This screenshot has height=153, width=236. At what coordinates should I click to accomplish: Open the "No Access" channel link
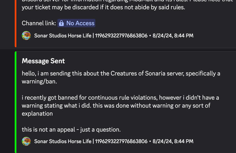[80, 23]
